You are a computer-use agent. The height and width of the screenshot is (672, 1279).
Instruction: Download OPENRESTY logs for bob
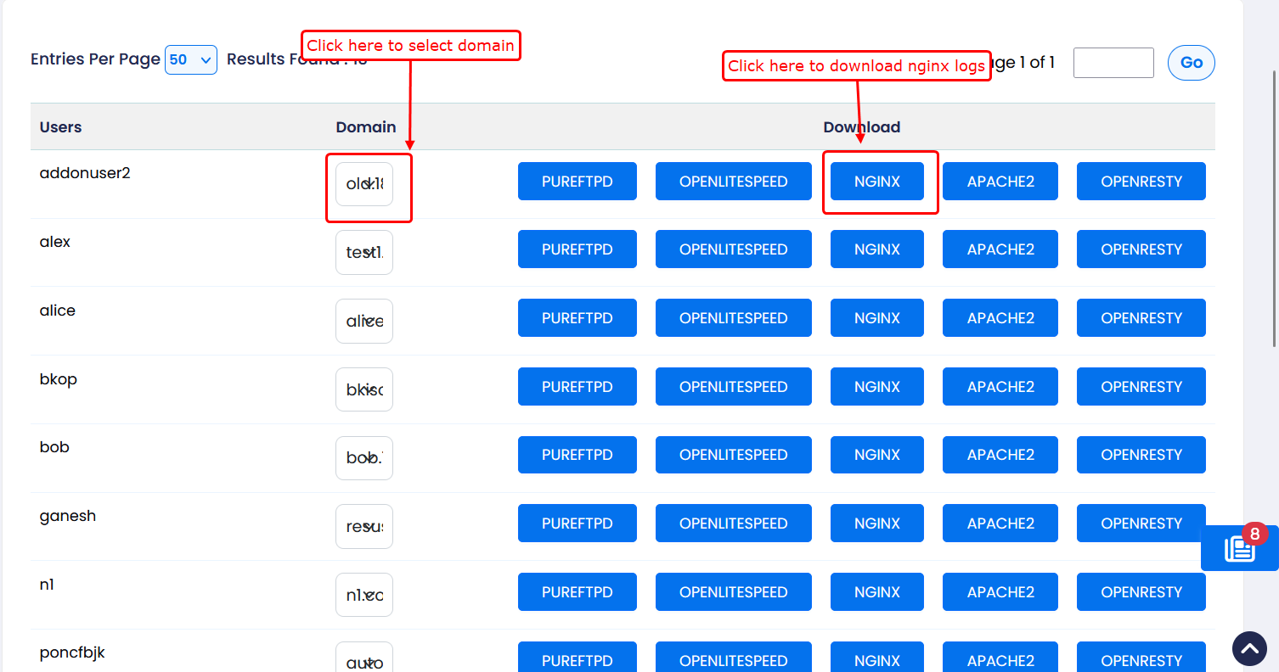tap(1141, 455)
